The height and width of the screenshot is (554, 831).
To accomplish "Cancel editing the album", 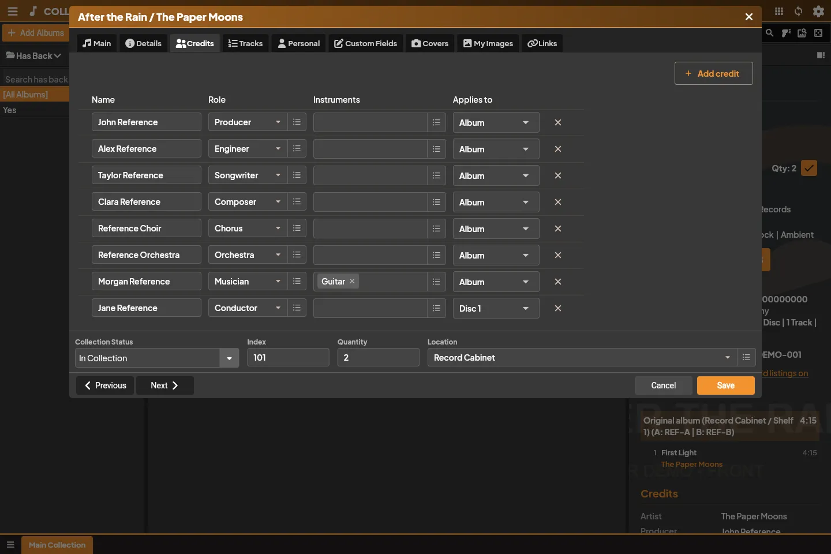I will click(664, 385).
